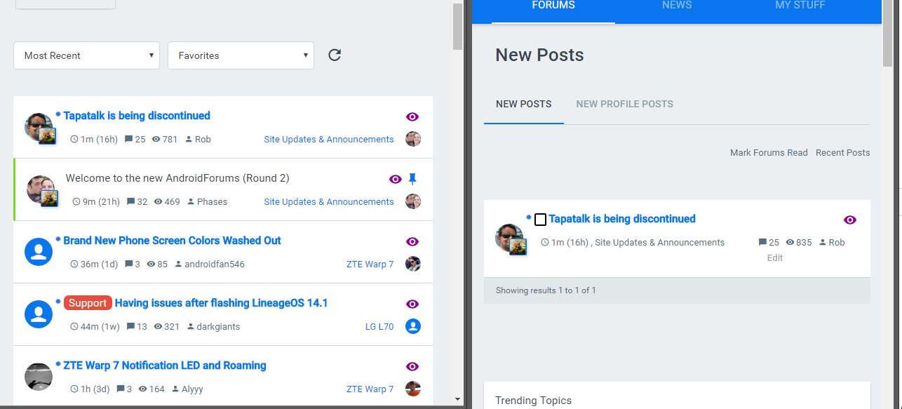Screen dimensions: 902x409
Task: Click clock icon beside 9m (21h)
Action: (76, 202)
